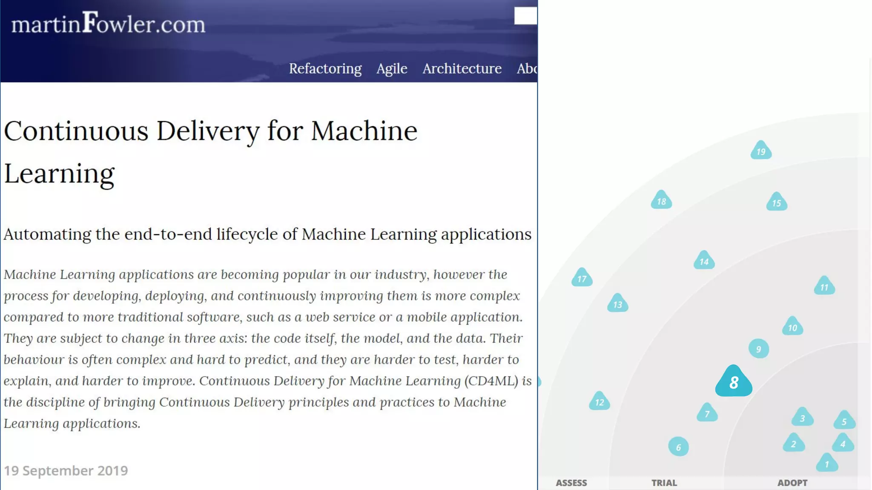872x490 pixels.
Task: Open radar blip number 17
Action: [582, 277]
